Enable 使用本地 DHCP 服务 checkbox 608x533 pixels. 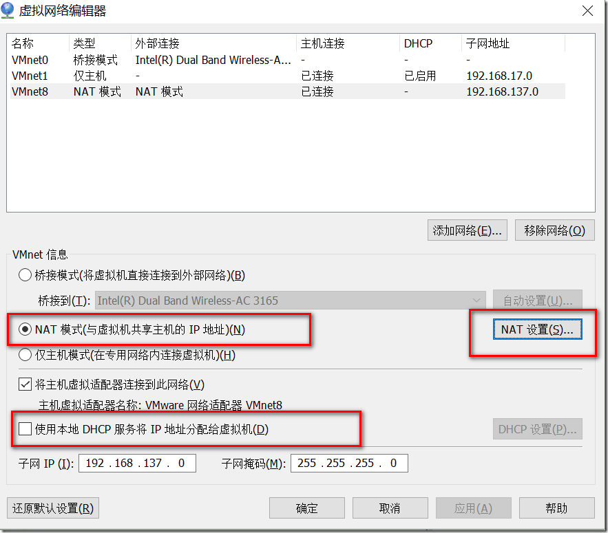click(25, 429)
